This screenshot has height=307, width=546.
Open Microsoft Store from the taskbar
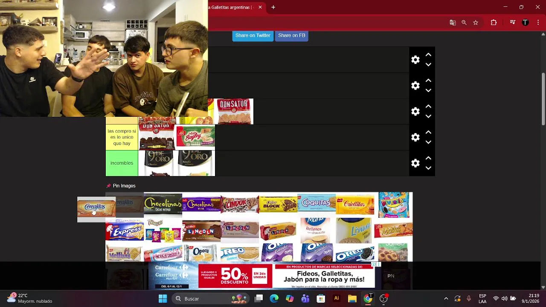tap(321, 298)
